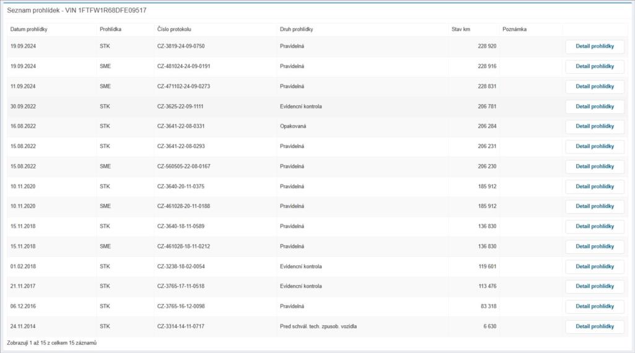Open Detail prohlídky for protocol CZ-3640-18-11-0589
The image size is (635, 353).
pyautogui.click(x=594, y=227)
